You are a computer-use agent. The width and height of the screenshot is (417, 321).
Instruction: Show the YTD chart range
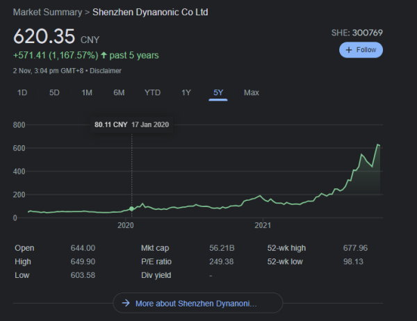[x=152, y=92]
